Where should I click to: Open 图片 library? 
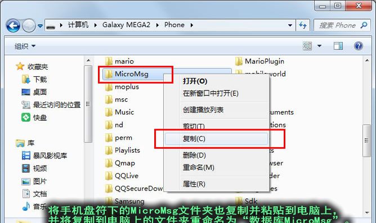pos(40,181)
